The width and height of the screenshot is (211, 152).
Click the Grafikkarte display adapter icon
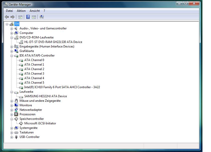[16, 51]
